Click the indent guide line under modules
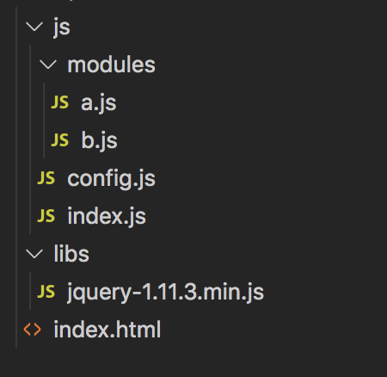Viewport: 387px width, 377px height. (44, 121)
